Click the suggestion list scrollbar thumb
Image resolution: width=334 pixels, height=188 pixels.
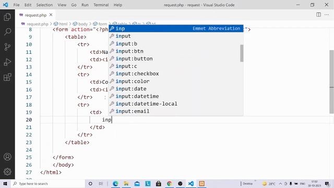[242, 53]
